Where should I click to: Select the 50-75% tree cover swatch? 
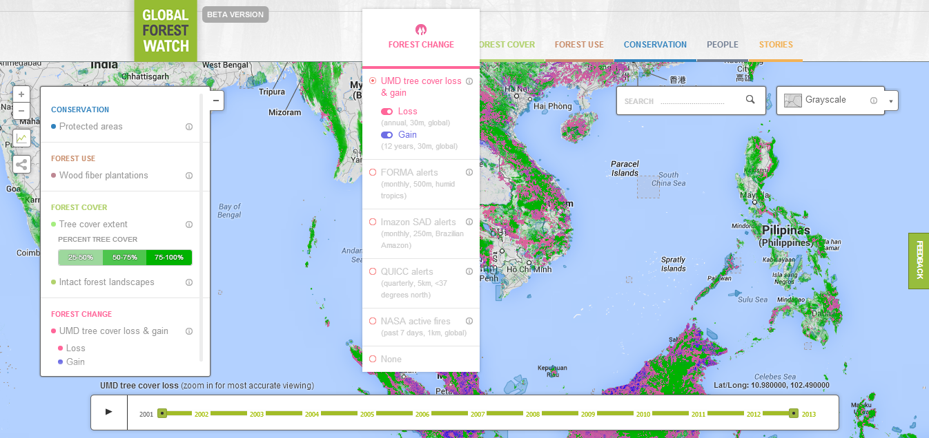(x=125, y=258)
